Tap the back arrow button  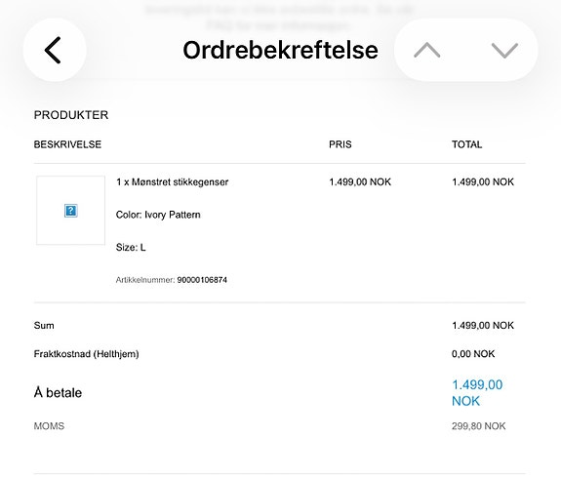click(55, 50)
